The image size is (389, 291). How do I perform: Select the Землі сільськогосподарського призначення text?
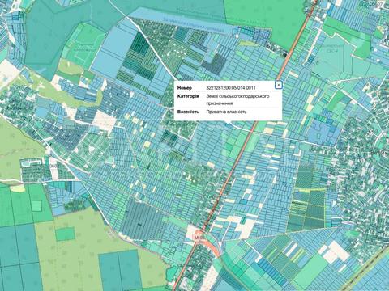coord(237,99)
